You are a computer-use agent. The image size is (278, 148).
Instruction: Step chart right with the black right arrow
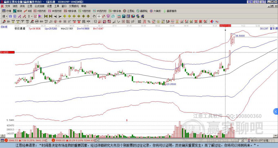pos(60,16)
